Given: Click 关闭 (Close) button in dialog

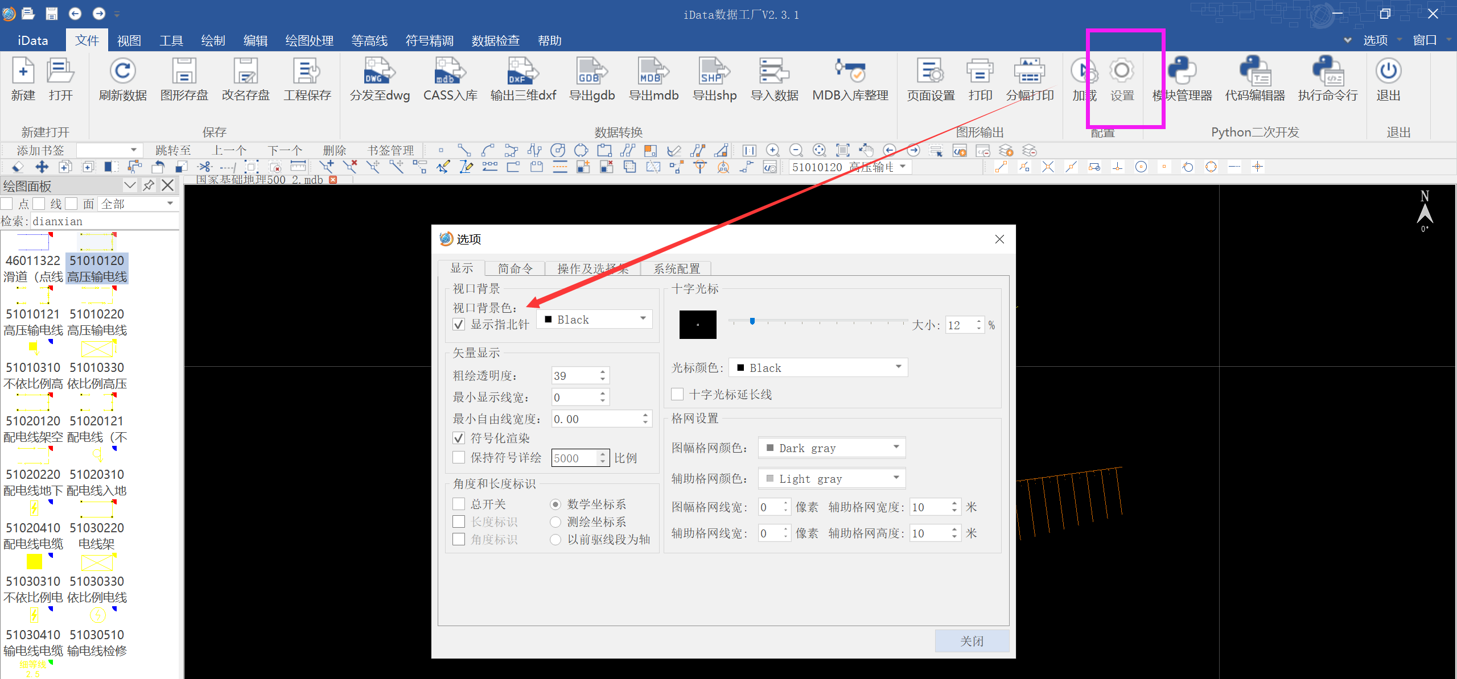Looking at the screenshot, I should coord(970,640).
